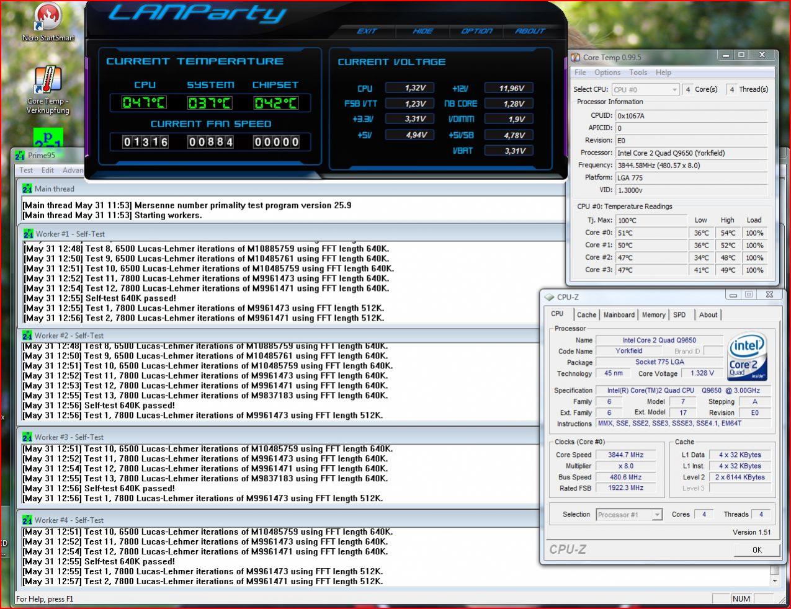Click the Level 2 cache value 2 x 6144 KBytes
This screenshot has height=609, width=791.
pyautogui.click(x=740, y=478)
